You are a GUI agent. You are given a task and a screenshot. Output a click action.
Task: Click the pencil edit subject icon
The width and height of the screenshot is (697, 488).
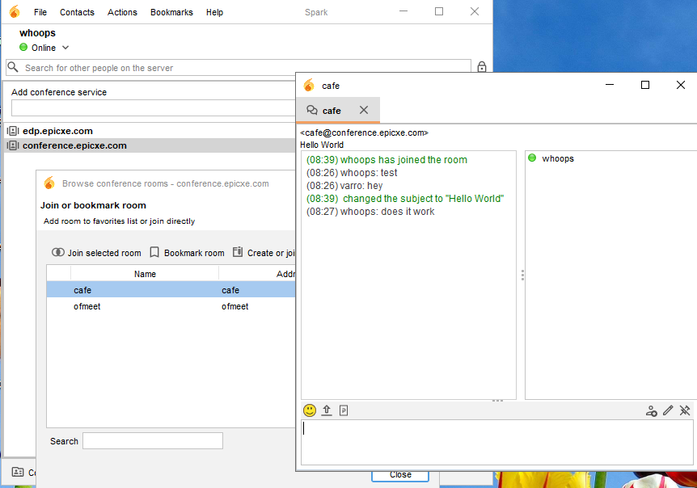pyautogui.click(x=668, y=410)
